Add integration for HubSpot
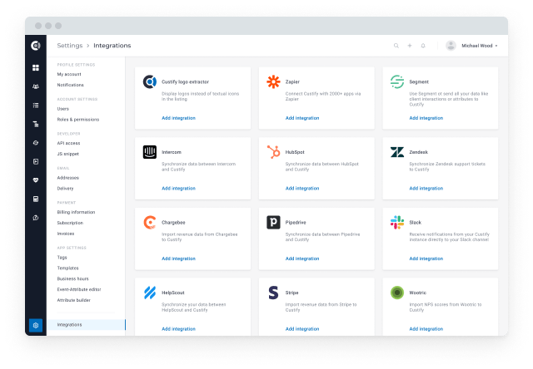533x369 pixels. pyautogui.click(x=302, y=188)
